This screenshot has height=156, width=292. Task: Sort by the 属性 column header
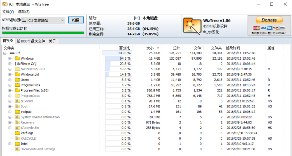pyautogui.click(x=274, y=48)
